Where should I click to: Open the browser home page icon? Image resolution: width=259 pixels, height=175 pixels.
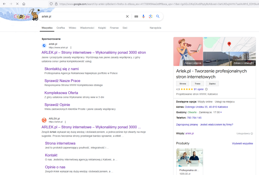(24, 4)
